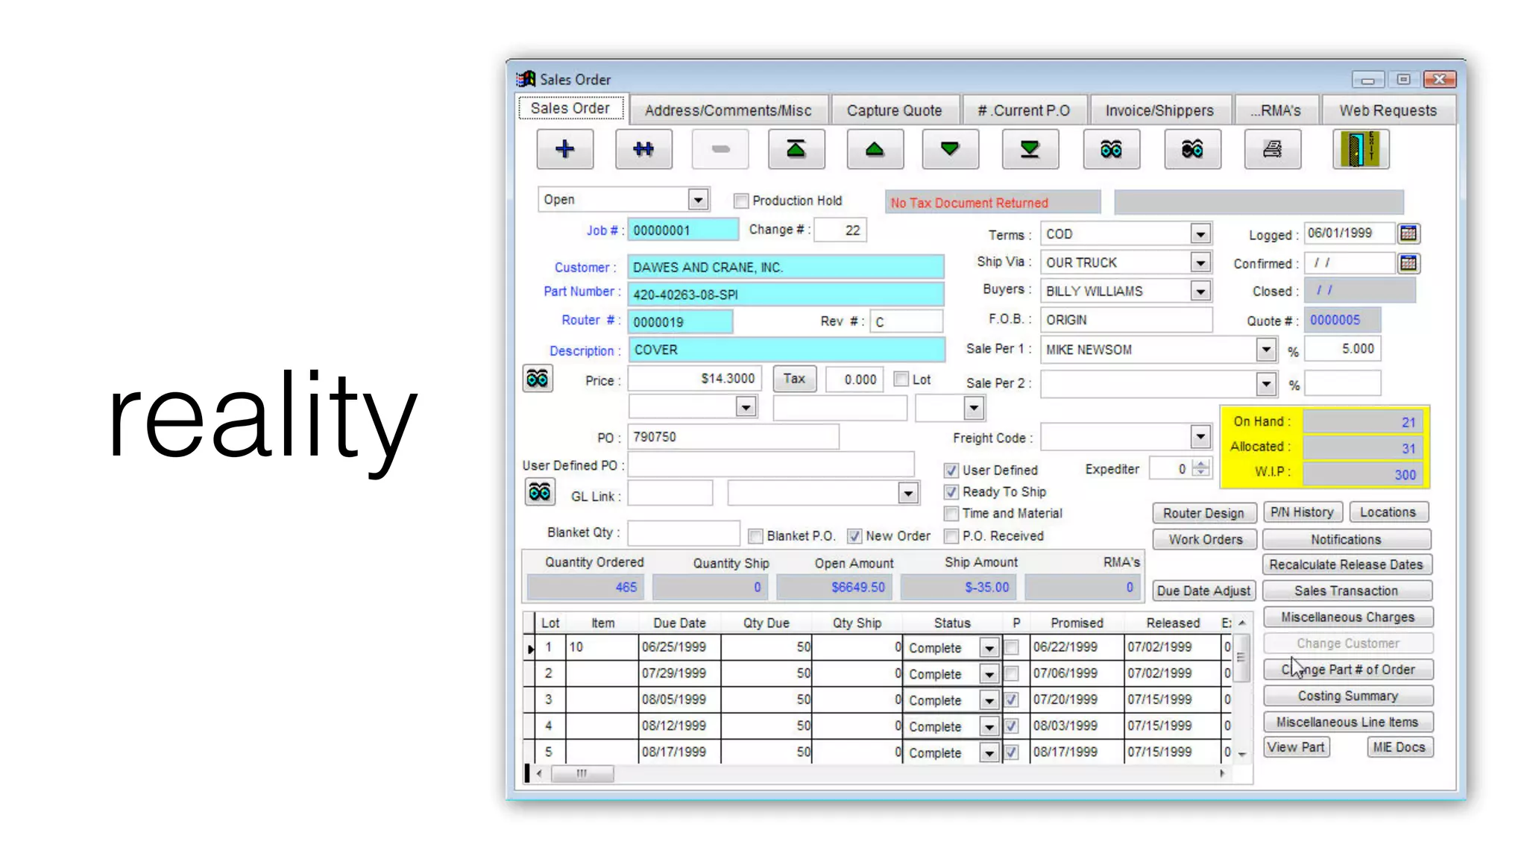Click the plus add-record toolbar icon
Screen dimensions: 1527x859
(x=564, y=149)
